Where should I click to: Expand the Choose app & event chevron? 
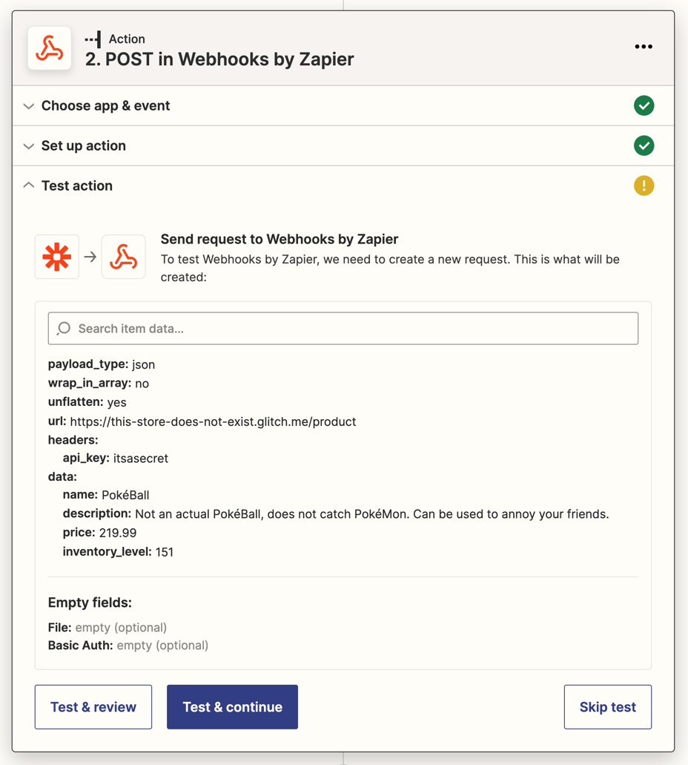[29, 106]
